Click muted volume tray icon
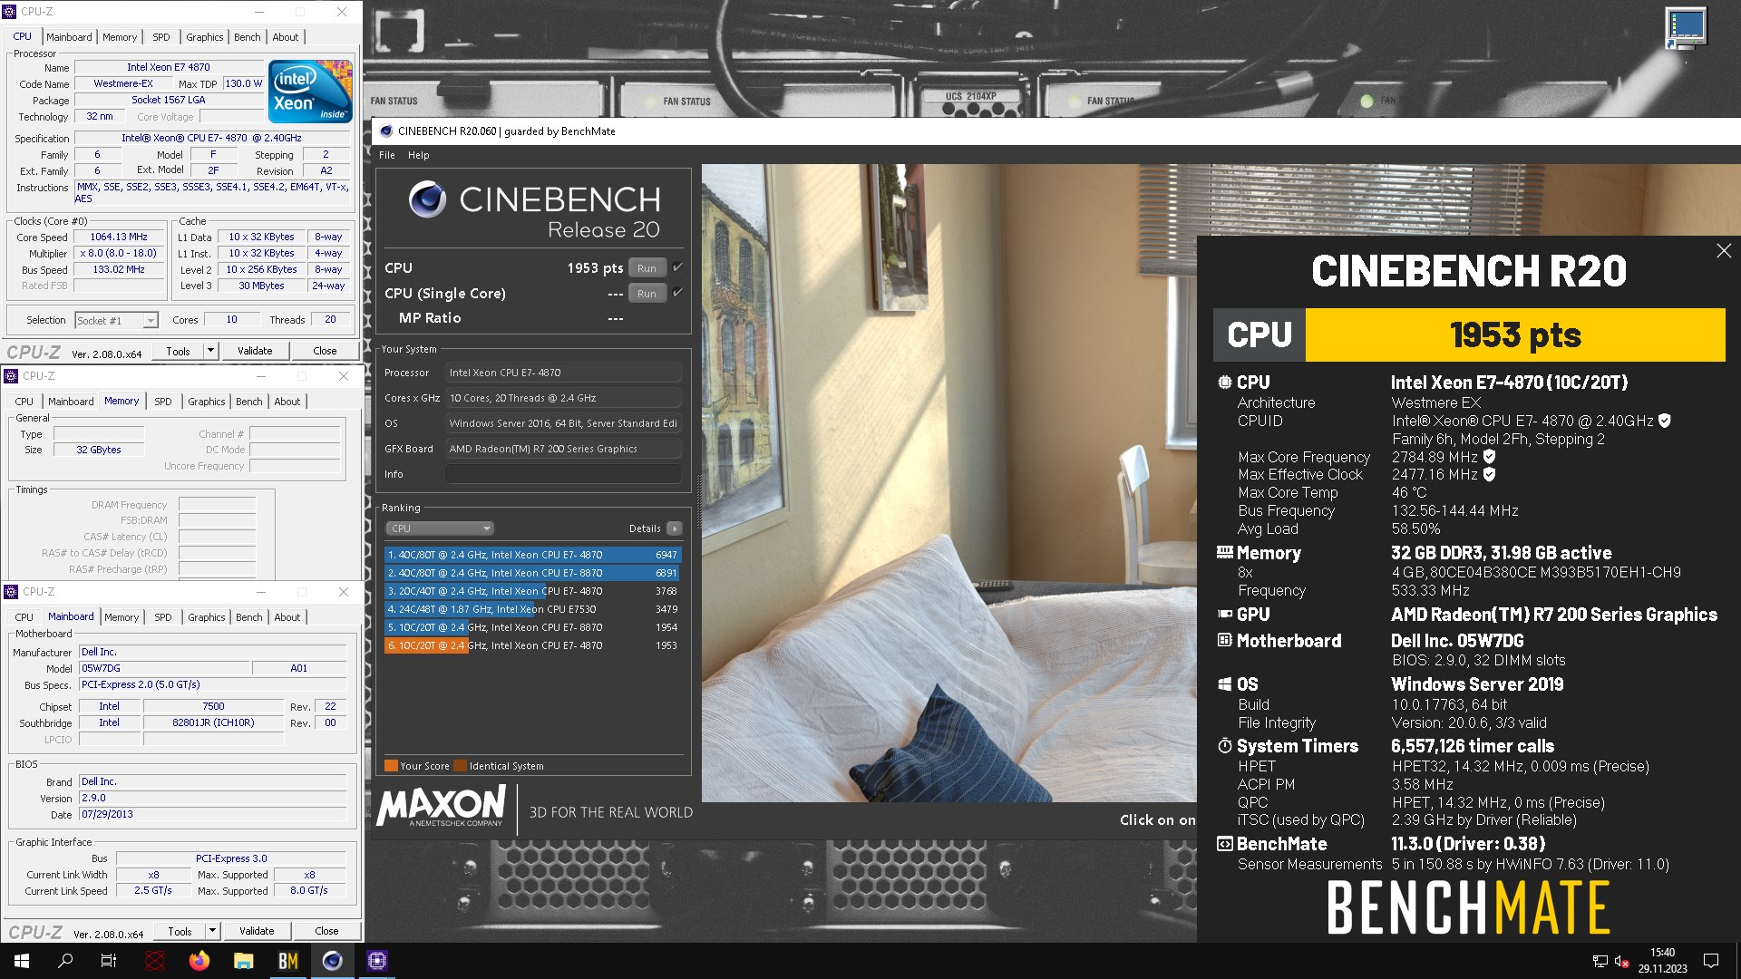1741x979 pixels. [1622, 961]
